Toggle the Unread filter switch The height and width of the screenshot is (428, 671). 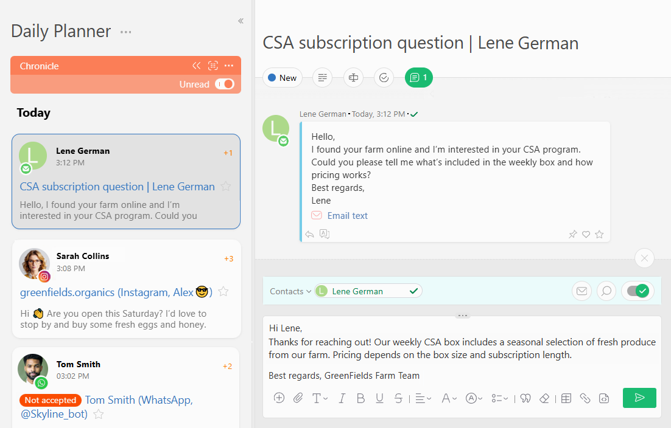(225, 85)
